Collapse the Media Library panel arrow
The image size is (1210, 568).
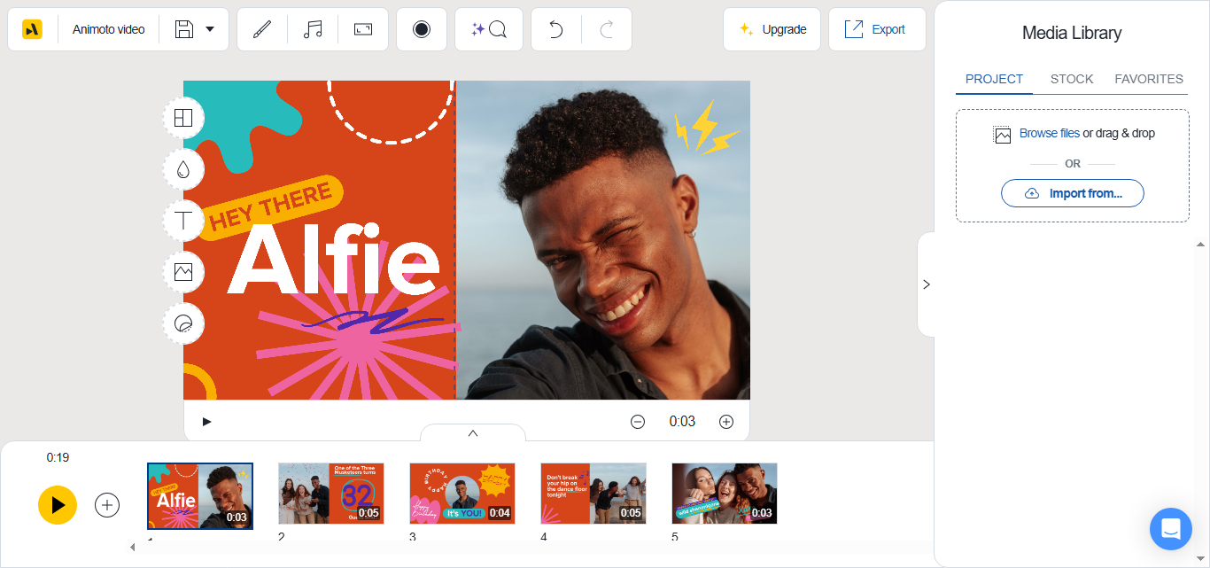click(x=927, y=284)
